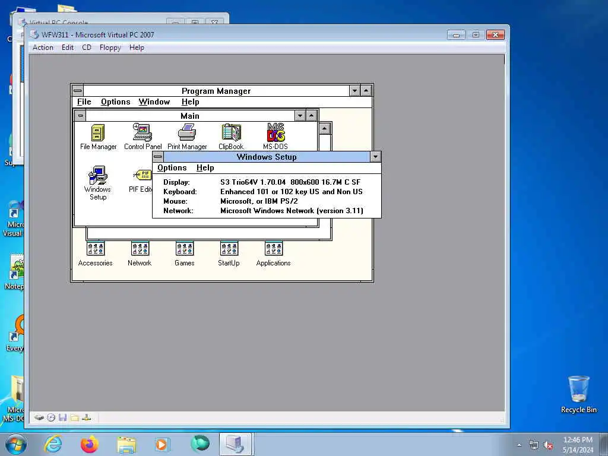Click the Display value S3 Trio64V
Screen dimensions: 608x456
[x=290, y=182]
